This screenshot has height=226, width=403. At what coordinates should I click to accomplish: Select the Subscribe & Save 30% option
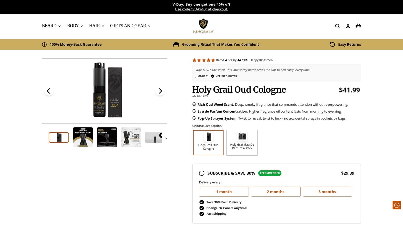click(201, 173)
